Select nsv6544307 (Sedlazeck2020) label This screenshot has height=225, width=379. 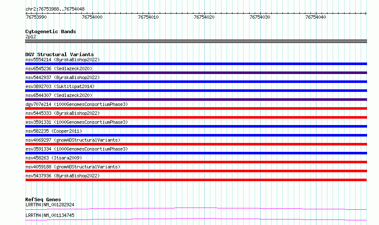59,95
